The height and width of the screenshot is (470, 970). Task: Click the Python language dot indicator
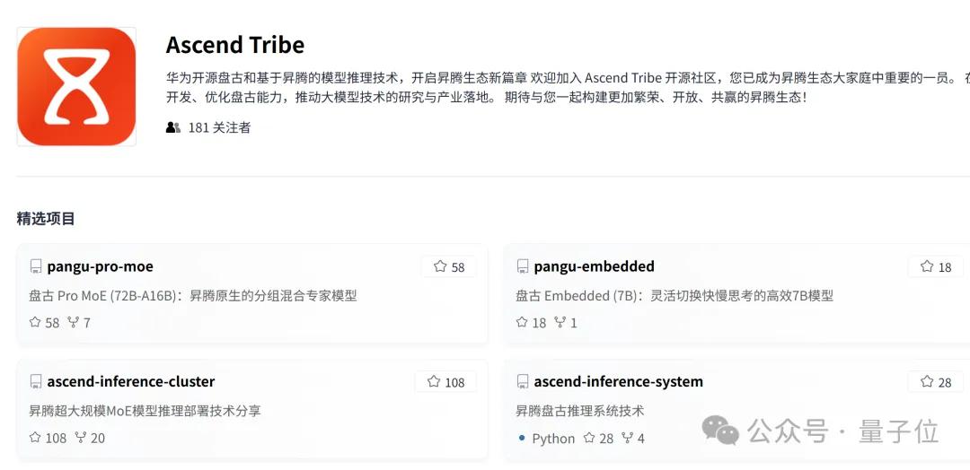click(x=522, y=438)
